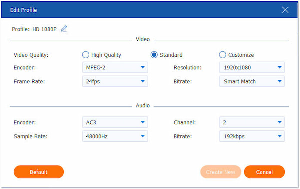Click the Audio section heading
300x189 pixels.
pyautogui.click(x=143, y=105)
